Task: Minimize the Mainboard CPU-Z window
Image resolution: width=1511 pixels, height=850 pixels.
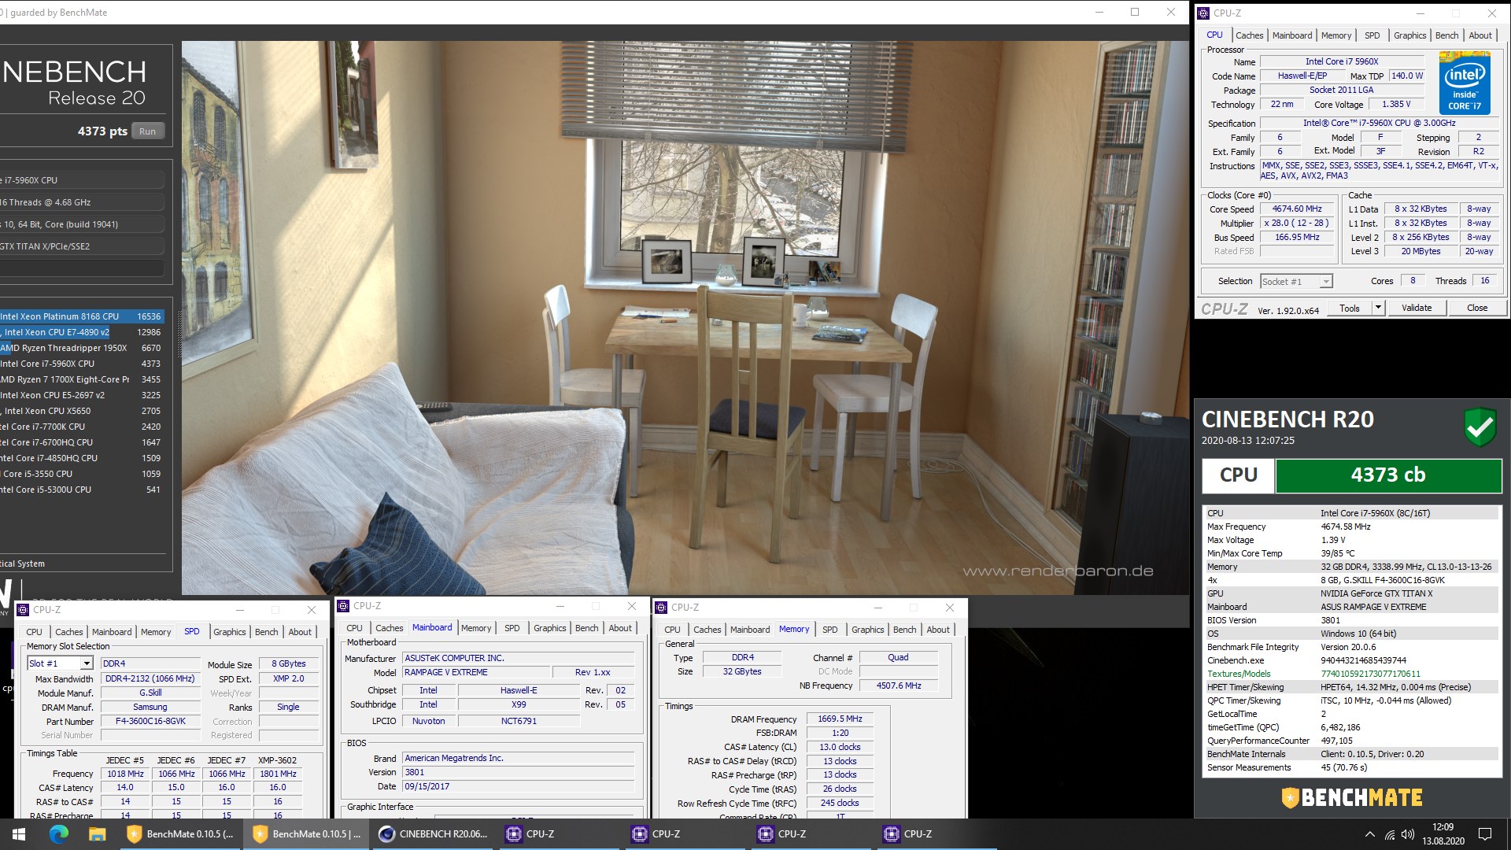Action: coord(560,606)
